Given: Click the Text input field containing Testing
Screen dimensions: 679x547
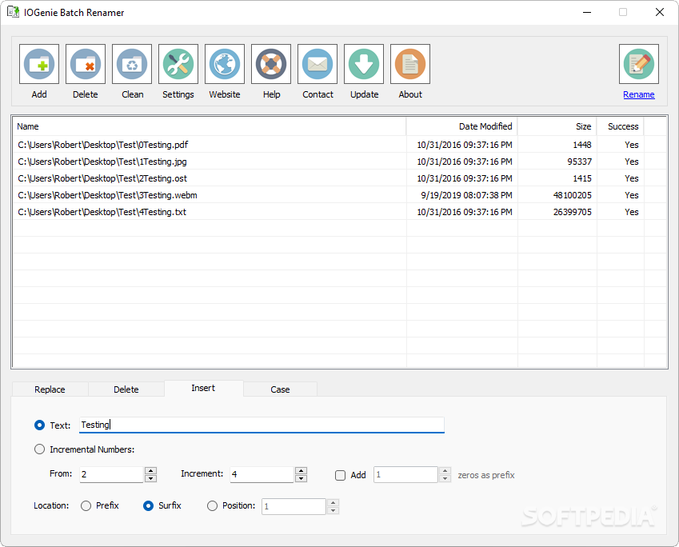Looking at the screenshot, I should [262, 425].
